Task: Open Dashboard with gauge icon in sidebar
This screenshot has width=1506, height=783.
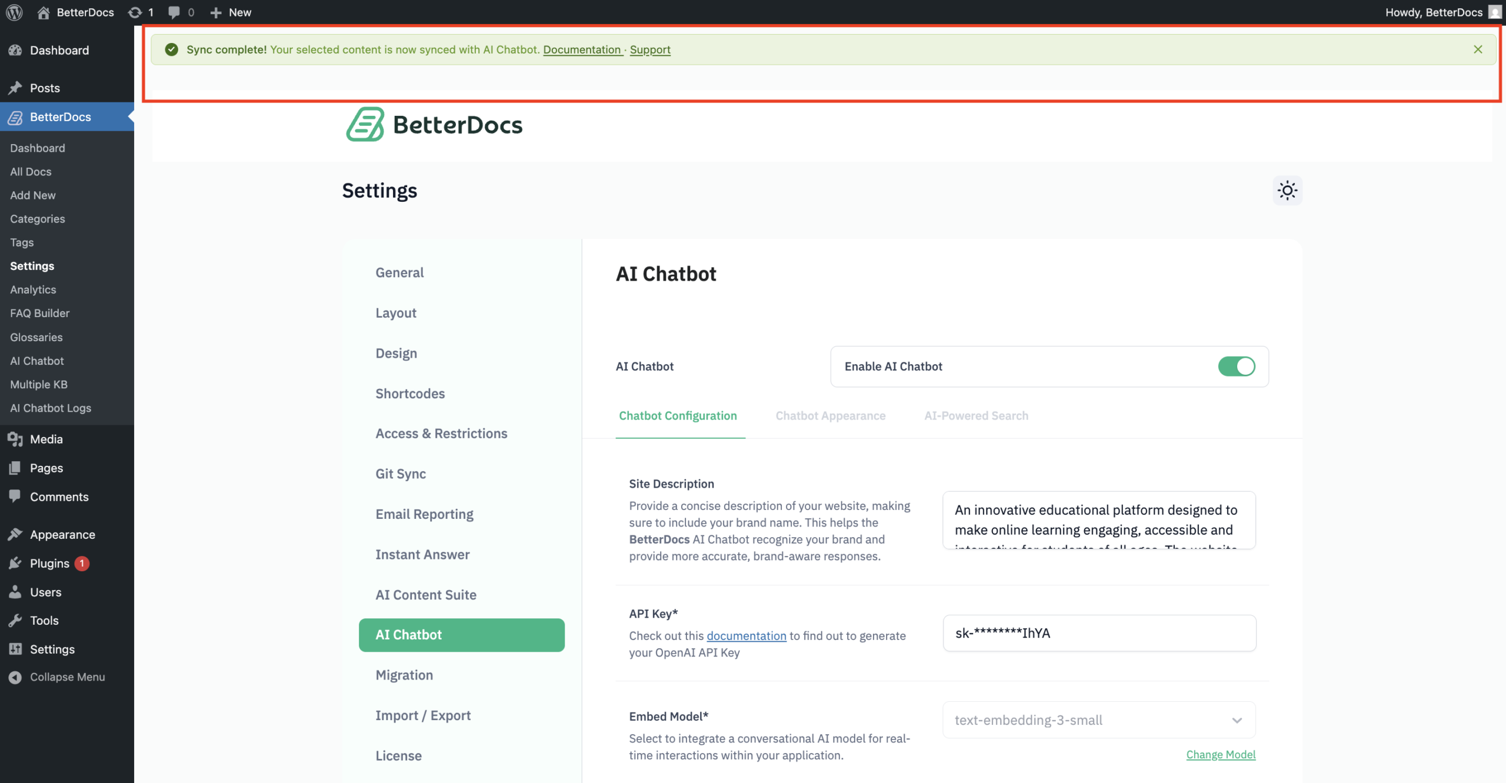Action: pos(15,50)
